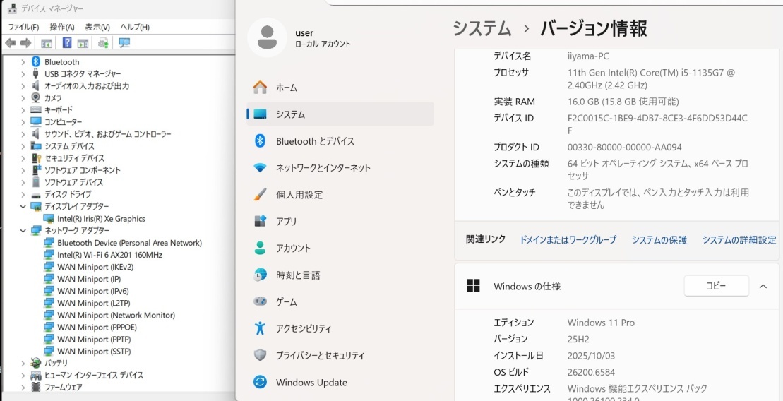The height and width of the screenshot is (401, 783).
Task: Click the globe clock icon for 時刻と言語
Action: [260, 275]
